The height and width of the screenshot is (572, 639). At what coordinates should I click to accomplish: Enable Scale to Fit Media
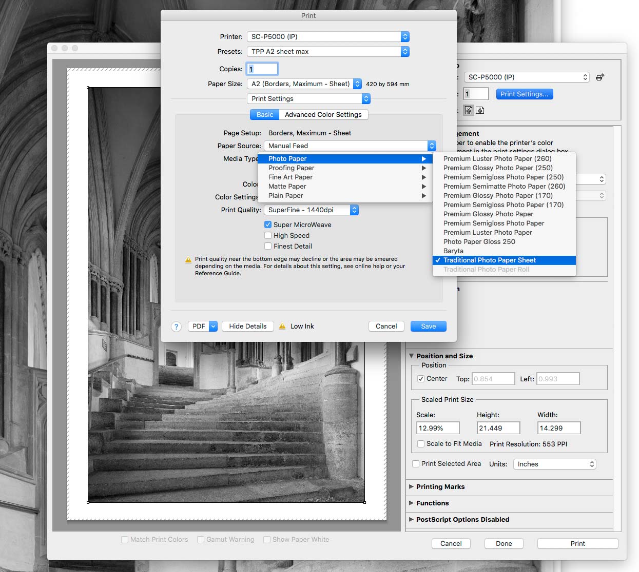click(x=421, y=444)
